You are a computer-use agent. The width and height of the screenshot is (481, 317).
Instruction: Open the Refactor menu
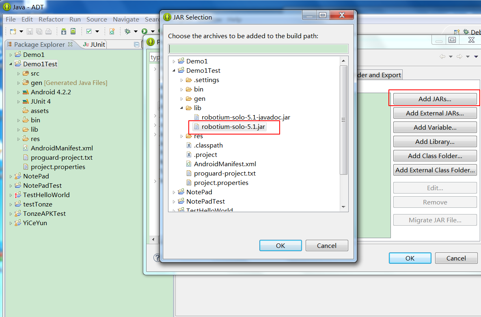click(51, 20)
